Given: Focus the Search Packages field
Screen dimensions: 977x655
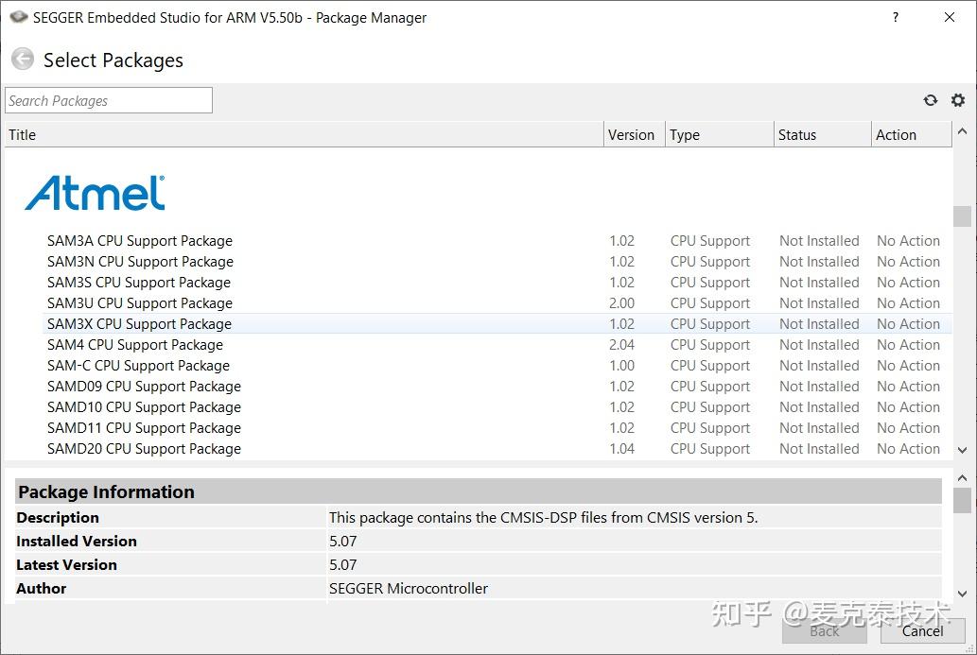Looking at the screenshot, I should click(109, 100).
